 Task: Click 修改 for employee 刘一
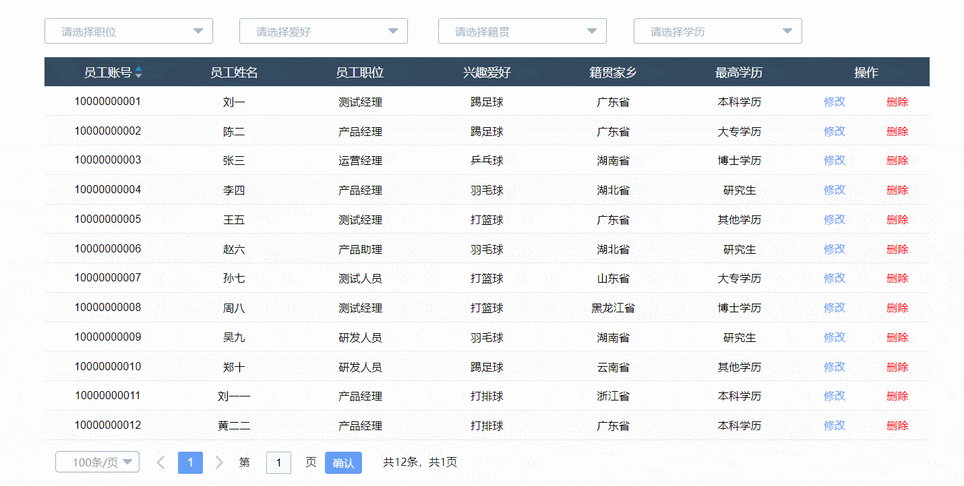(834, 102)
